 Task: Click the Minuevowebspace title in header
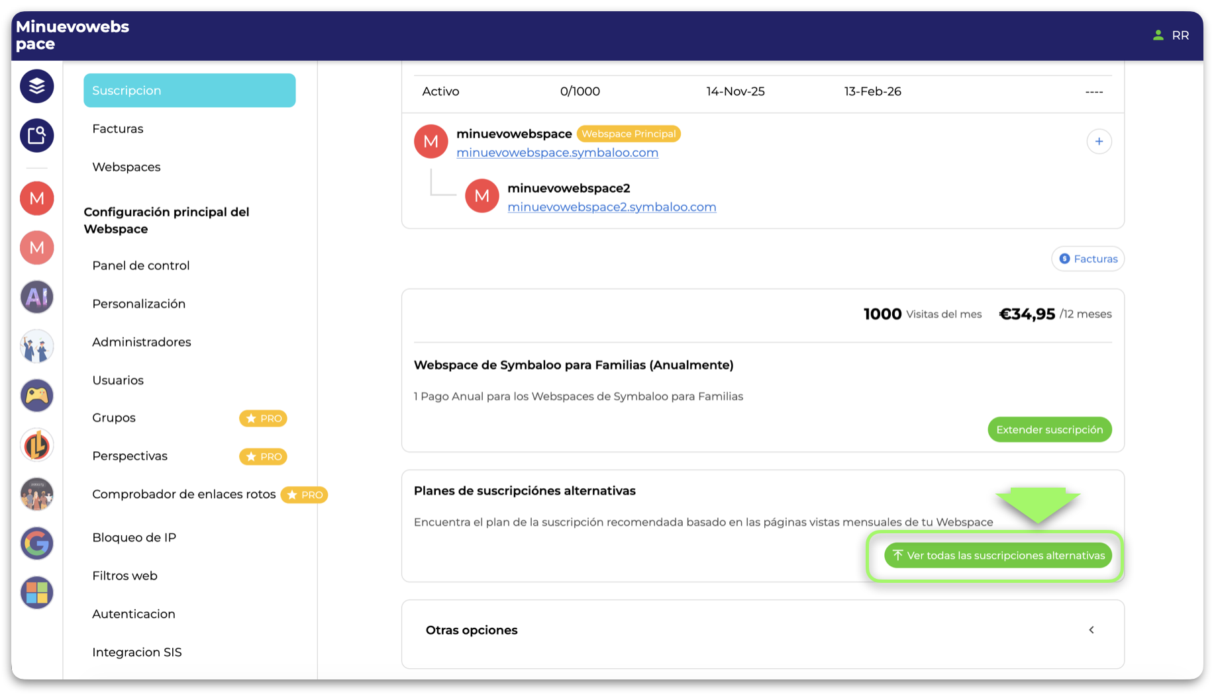[x=72, y=36]
